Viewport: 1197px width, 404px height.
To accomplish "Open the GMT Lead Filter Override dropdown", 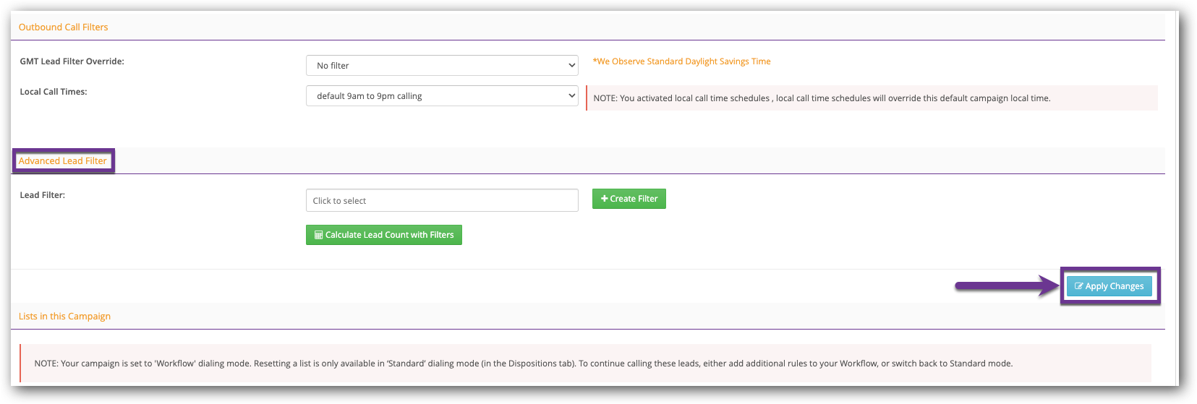I will [441, 66].
